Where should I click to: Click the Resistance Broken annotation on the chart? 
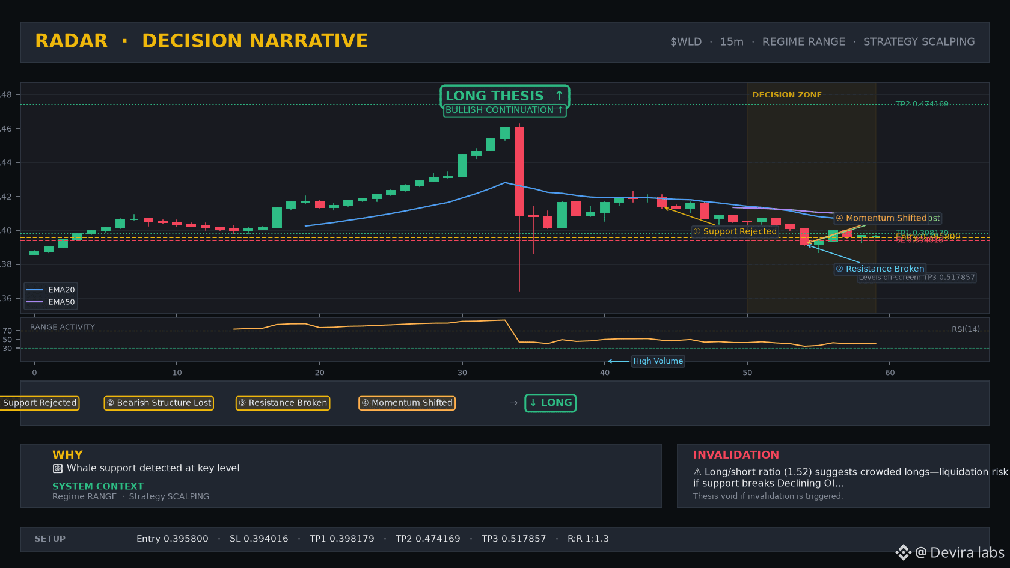[880, 269]
